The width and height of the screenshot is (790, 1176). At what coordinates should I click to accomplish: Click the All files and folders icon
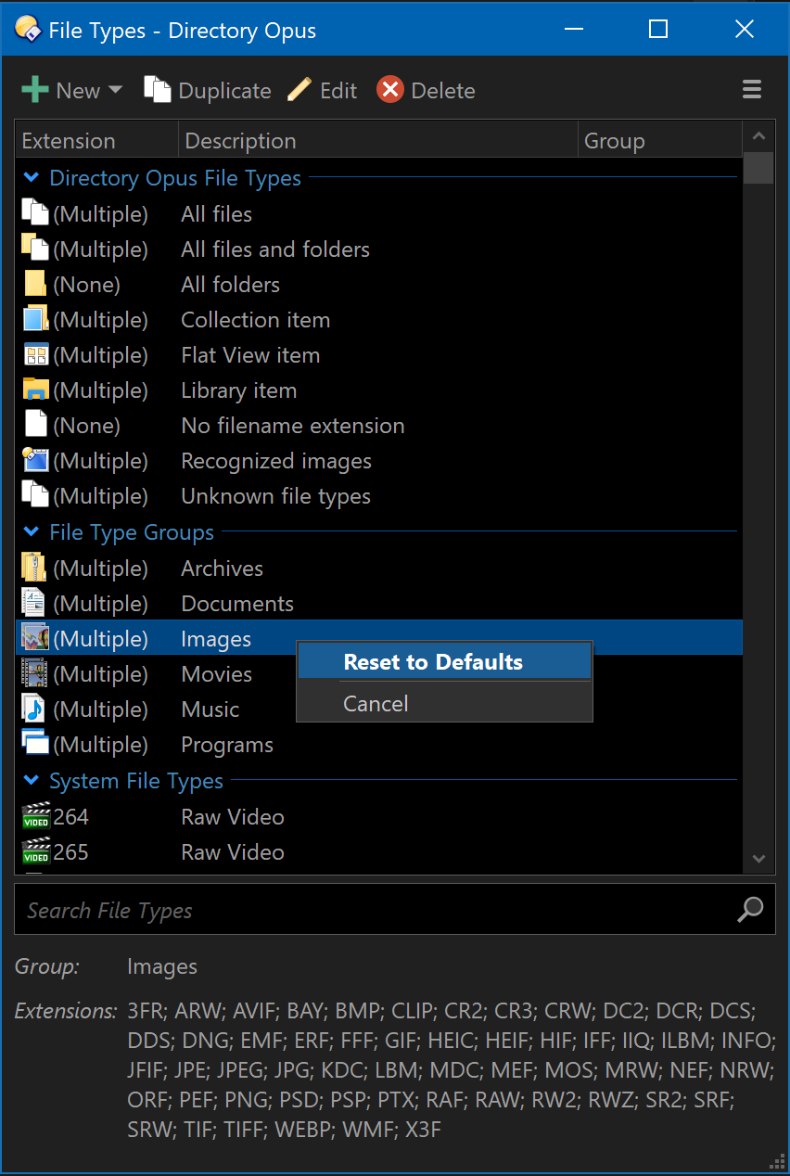coord(35,249)
